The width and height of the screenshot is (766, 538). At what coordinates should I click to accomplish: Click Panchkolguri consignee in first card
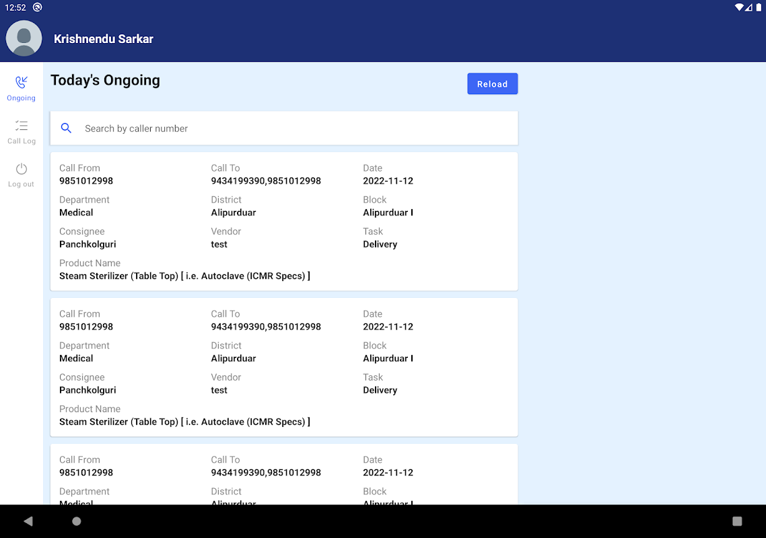click(x=88, y=244)
